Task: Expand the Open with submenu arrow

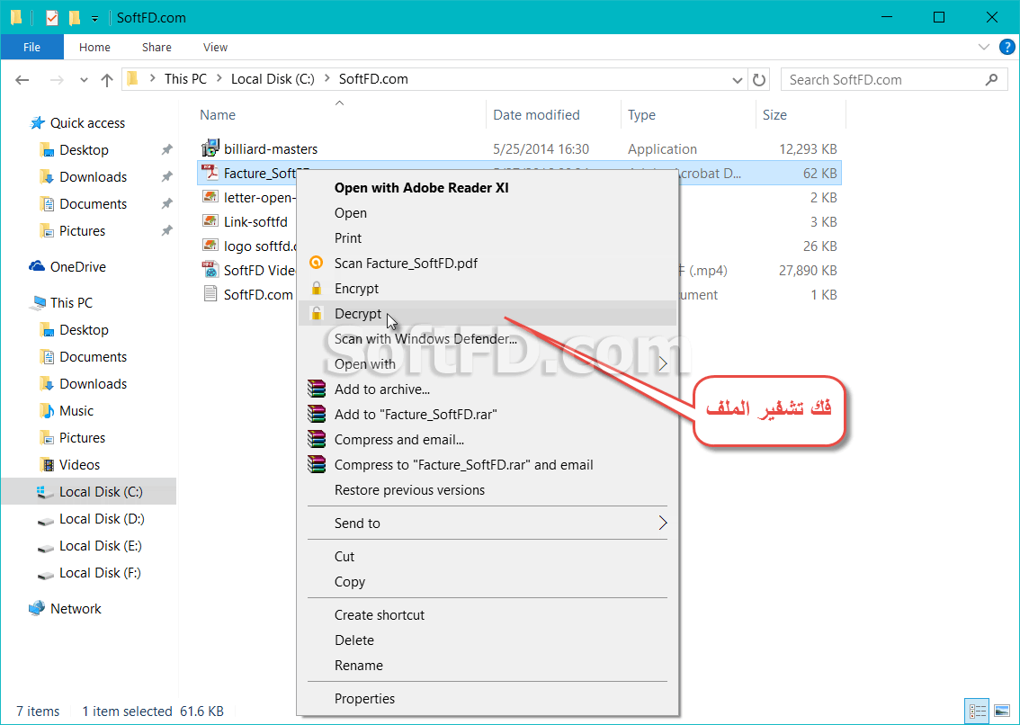Action: [662, 363]
